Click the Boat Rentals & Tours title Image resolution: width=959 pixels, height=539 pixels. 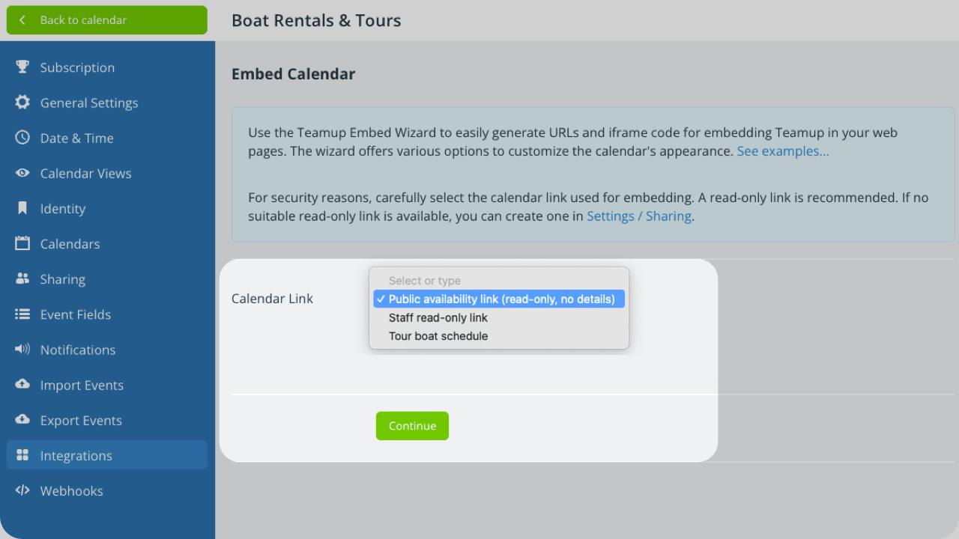coord(316,20)
